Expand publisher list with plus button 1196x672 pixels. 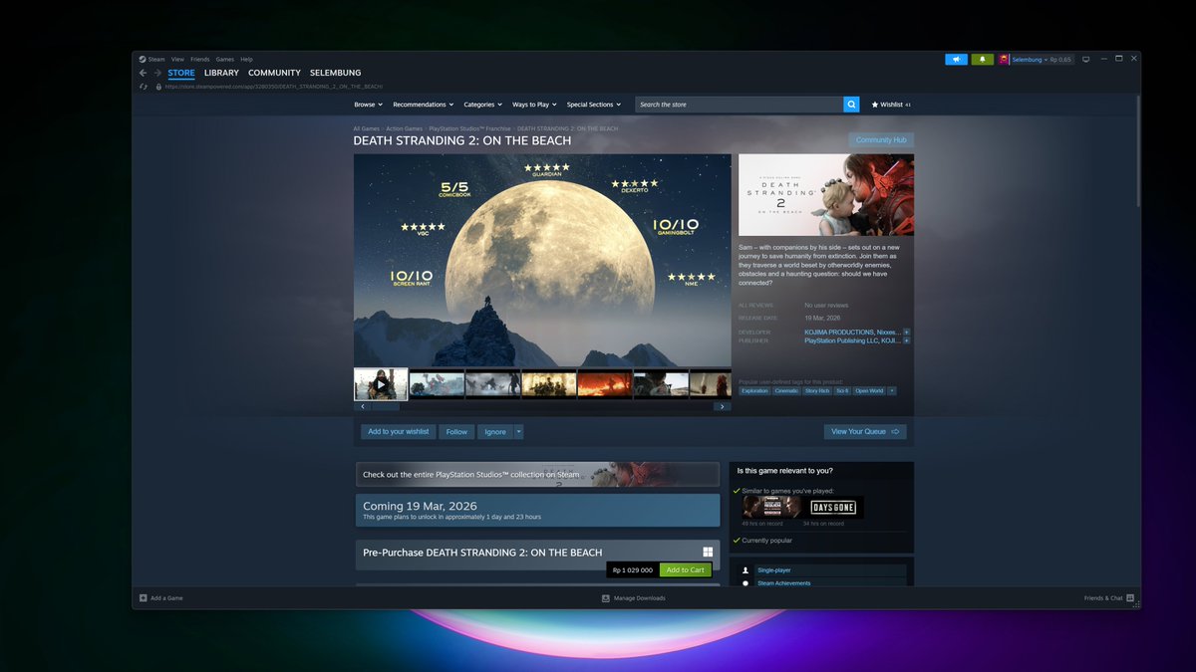[907, 340]
